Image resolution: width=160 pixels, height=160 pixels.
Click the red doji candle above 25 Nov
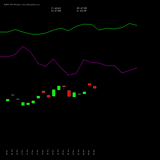[64, 86]
